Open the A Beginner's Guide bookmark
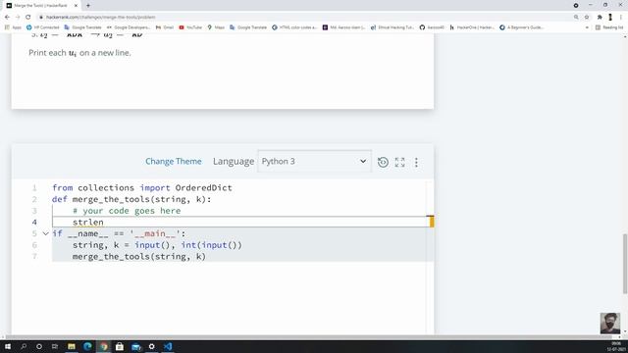Viewport: 628px width, 353px height. click(521, 27)
